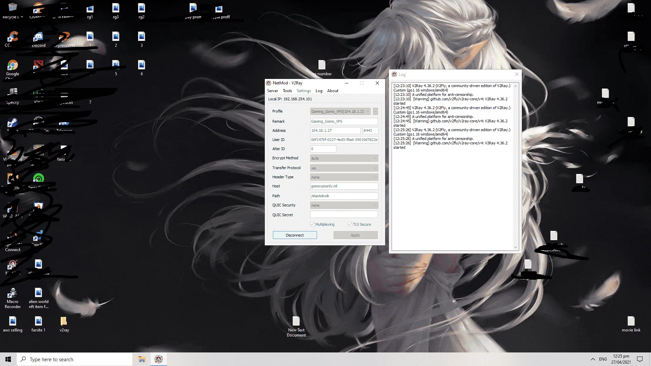This screenshot has width=651, height=366.
Task: Click the Remark input field
Action: 344,121
